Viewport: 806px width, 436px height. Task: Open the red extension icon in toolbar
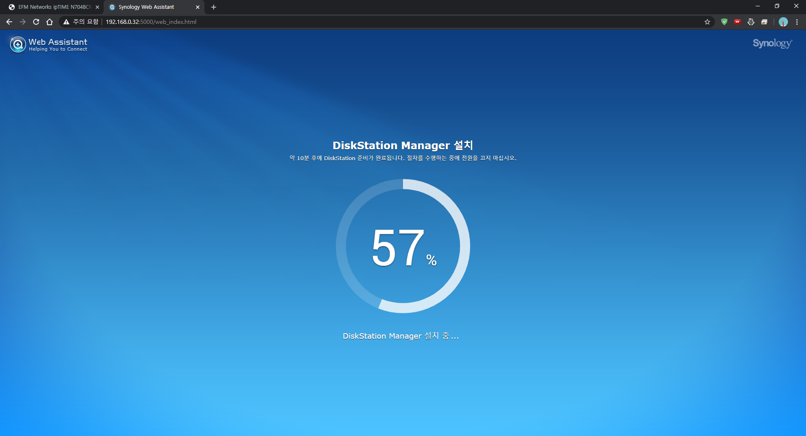[738, 22]
